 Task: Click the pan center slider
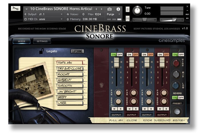[x=144, y=20]
